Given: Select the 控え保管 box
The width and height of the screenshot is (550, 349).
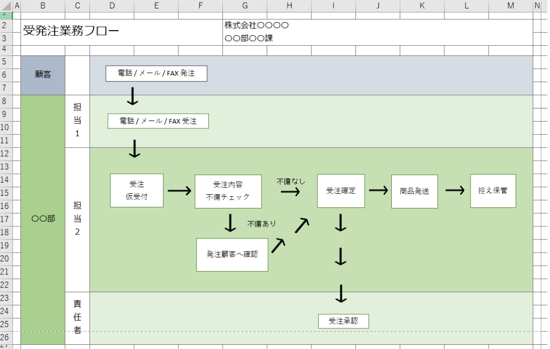Looking at the screenshot, I should point(493,191).
